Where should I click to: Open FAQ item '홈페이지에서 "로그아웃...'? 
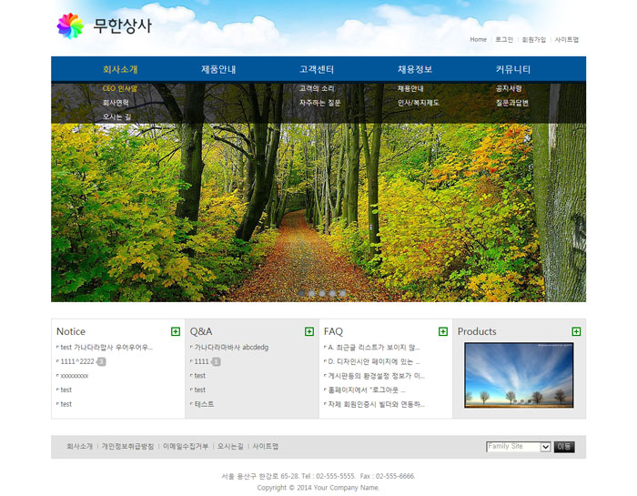[367, 390]
